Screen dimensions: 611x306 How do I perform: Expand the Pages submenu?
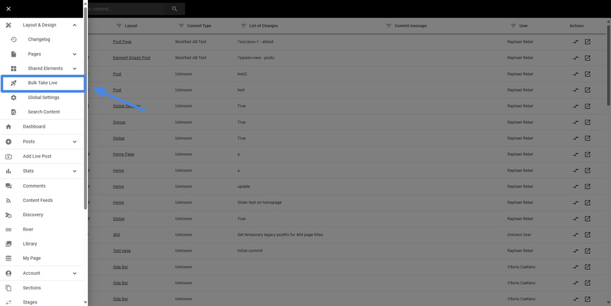pyautogui.click(x=75, y=54)
